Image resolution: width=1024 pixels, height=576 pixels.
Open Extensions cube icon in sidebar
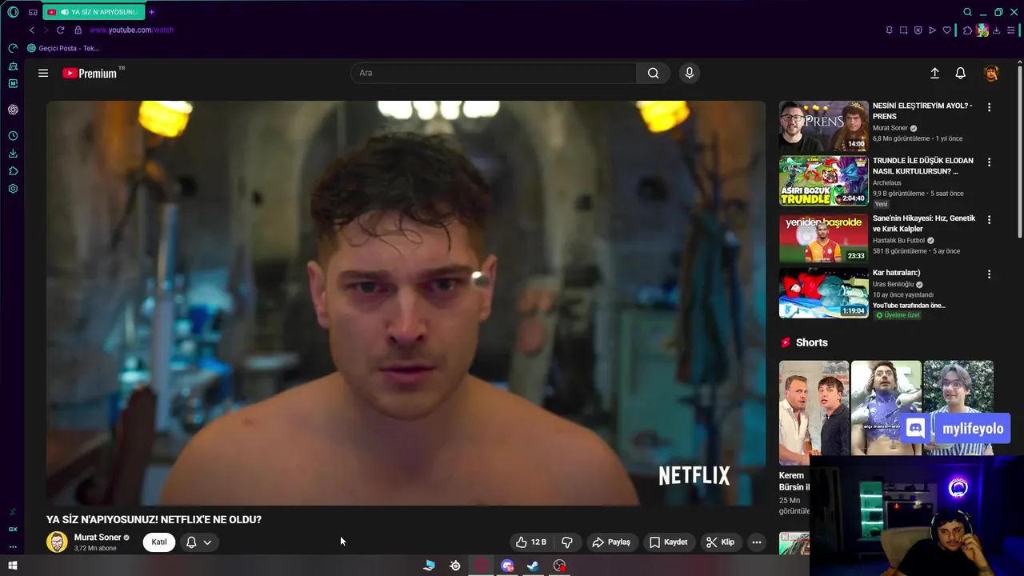13,171
